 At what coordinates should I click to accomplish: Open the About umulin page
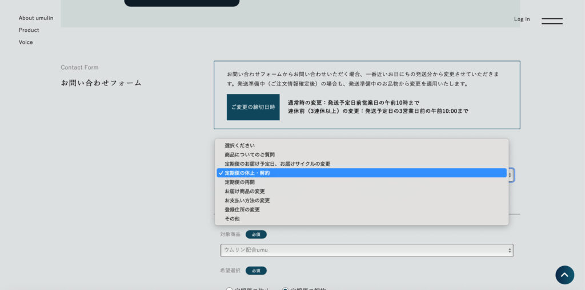point(36,18)
